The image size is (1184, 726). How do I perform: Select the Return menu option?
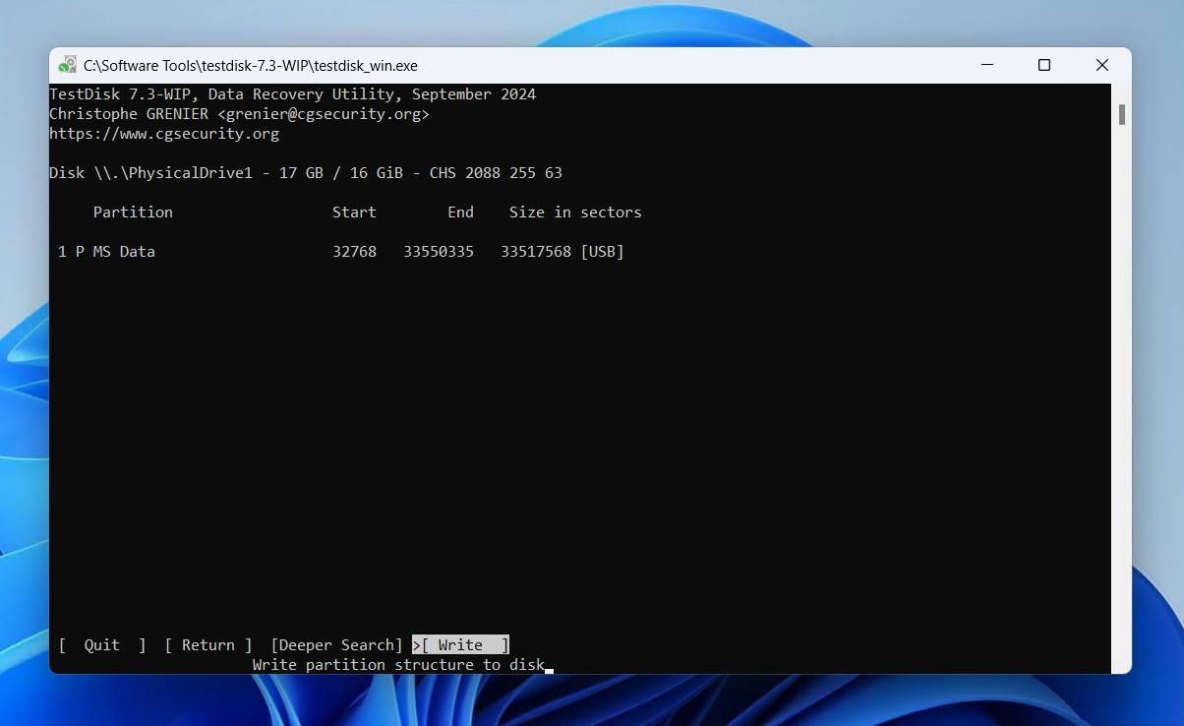pos(208,645)
